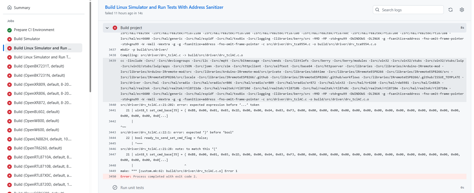Click the Summary link in sidebar
This screenshot has width=474, height=193.
[22, 8]
